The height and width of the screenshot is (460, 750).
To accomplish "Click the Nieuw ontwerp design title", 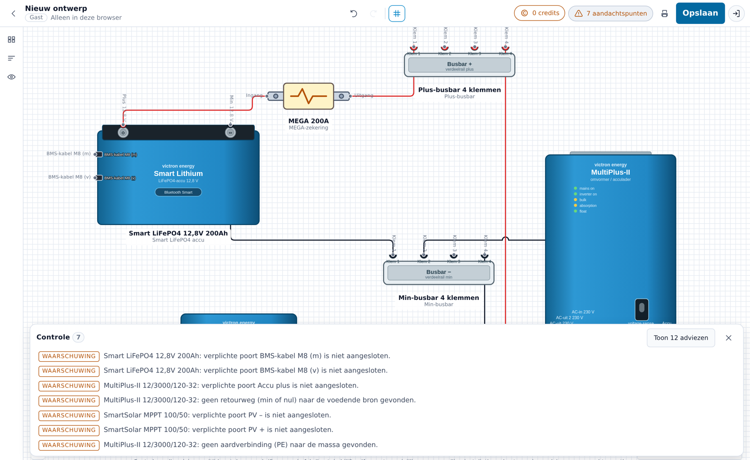I will [56, 8].
